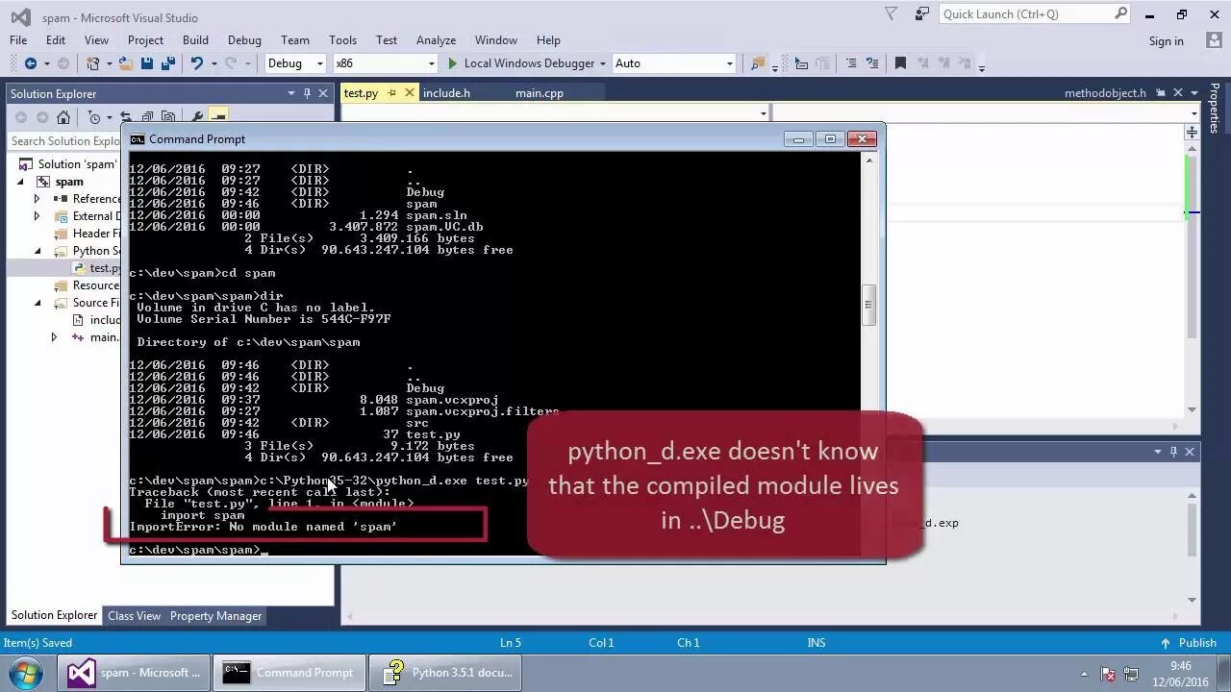Image resolution: width=1231 pixels, height=692 pixels.
Task: Collapse the spam project node
Action: [x=22, y=182]
